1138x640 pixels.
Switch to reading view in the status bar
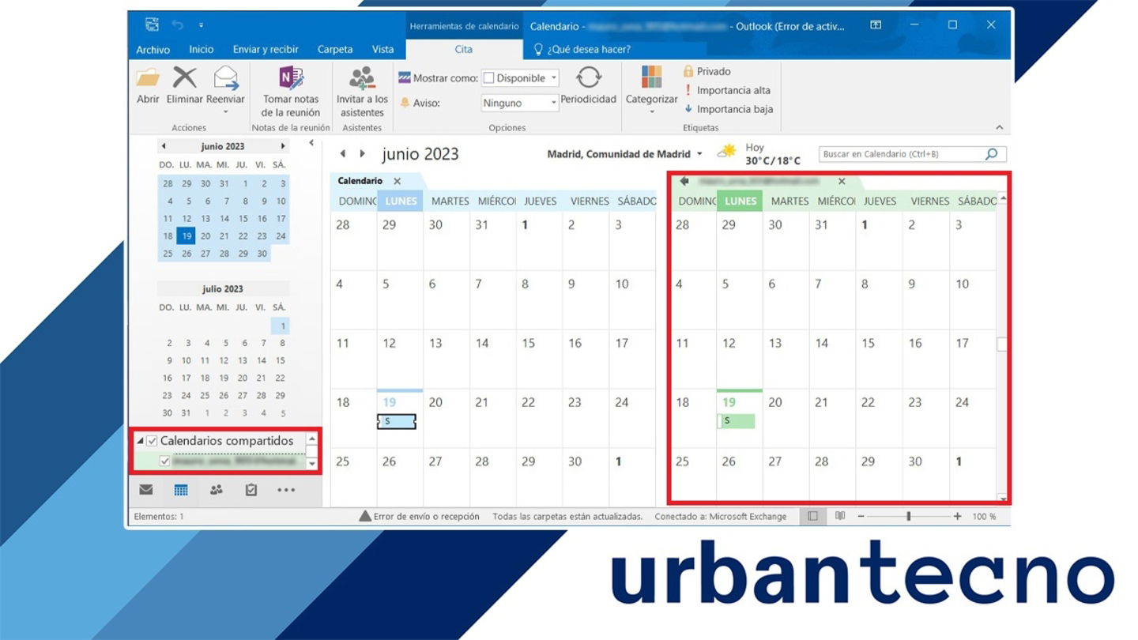839,516
